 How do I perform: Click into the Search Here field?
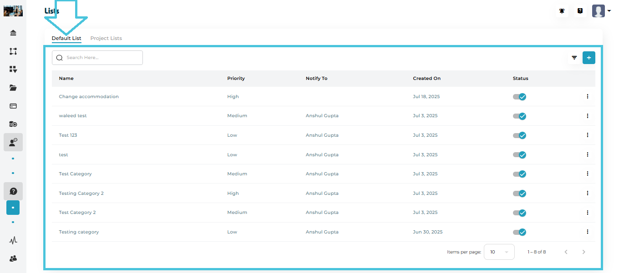[x=102, y=58]
